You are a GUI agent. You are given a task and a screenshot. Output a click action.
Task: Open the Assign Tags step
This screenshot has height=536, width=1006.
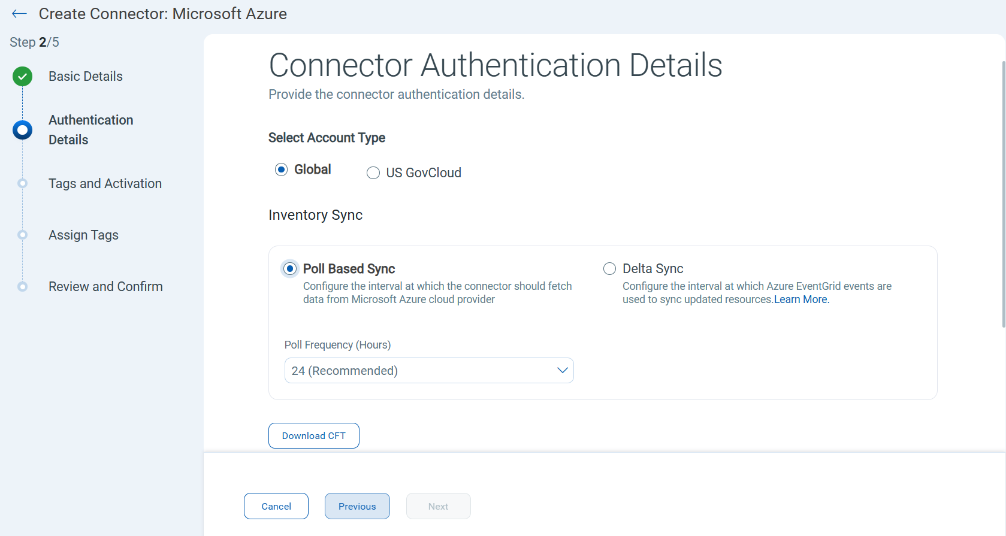coord(84,235)
